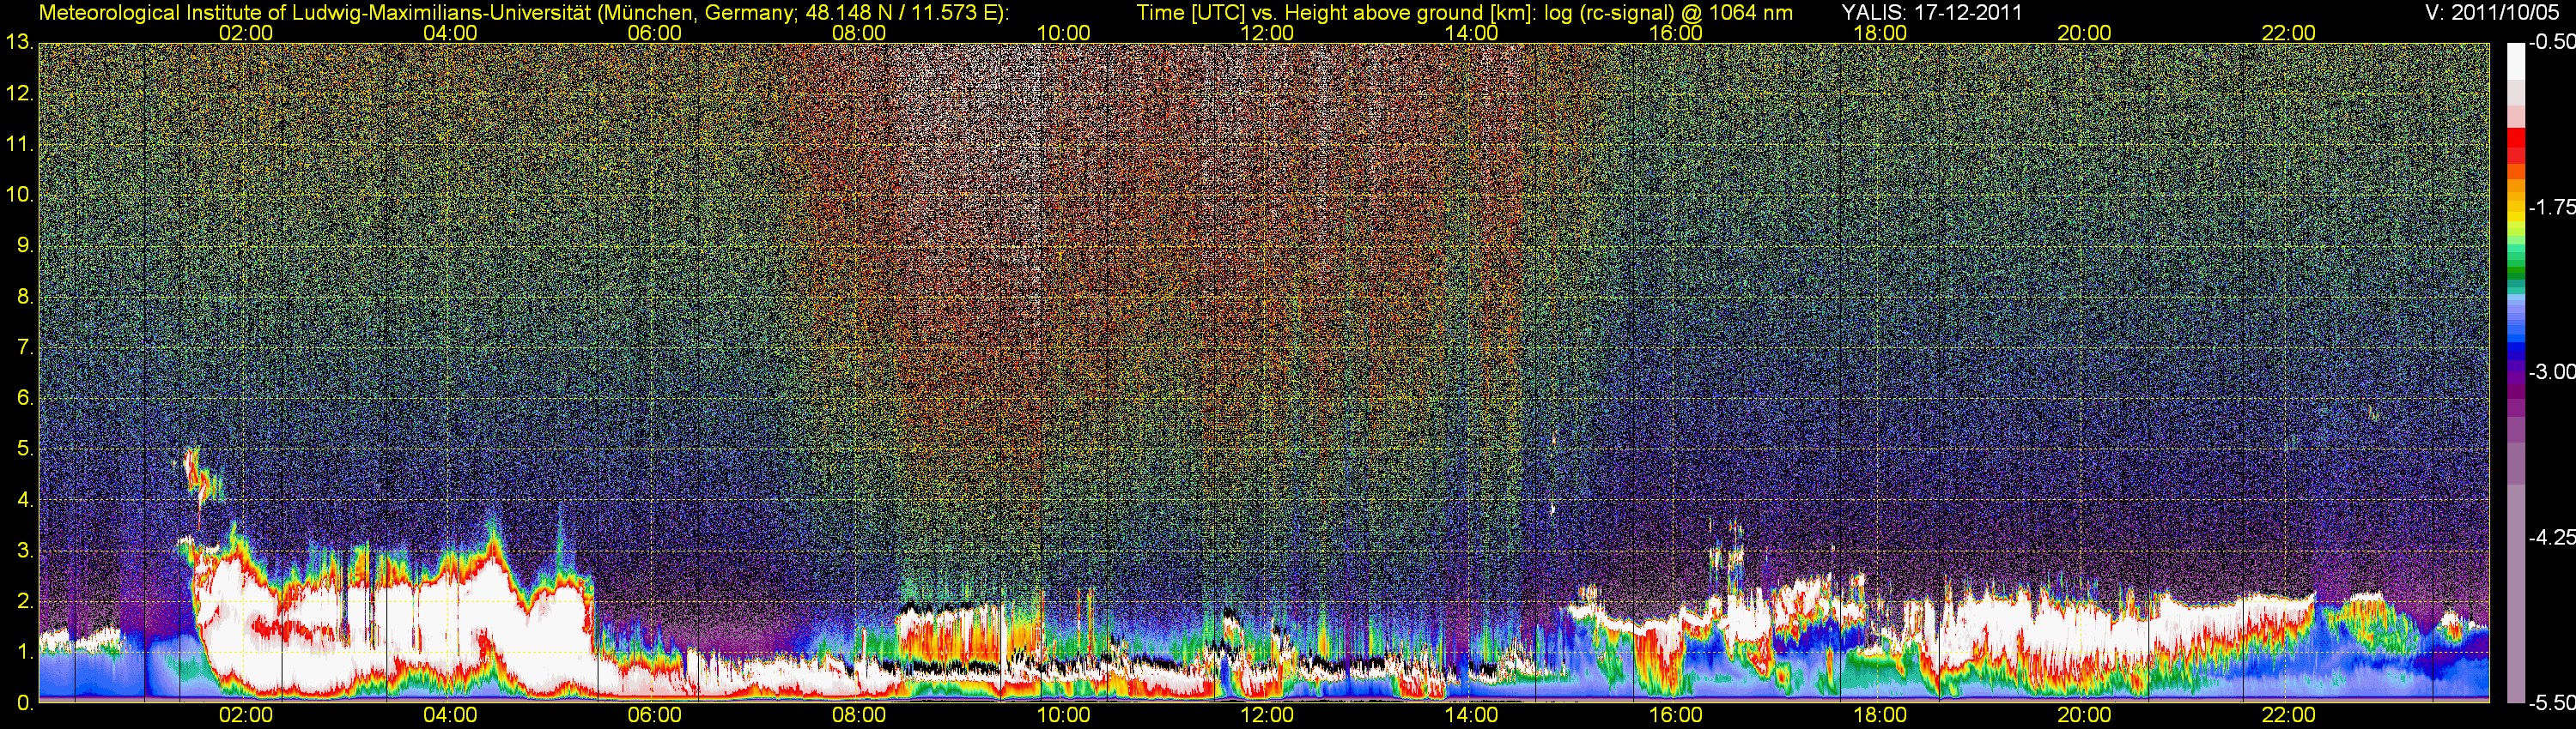Click the 1 km height axis label

(25, 652)
